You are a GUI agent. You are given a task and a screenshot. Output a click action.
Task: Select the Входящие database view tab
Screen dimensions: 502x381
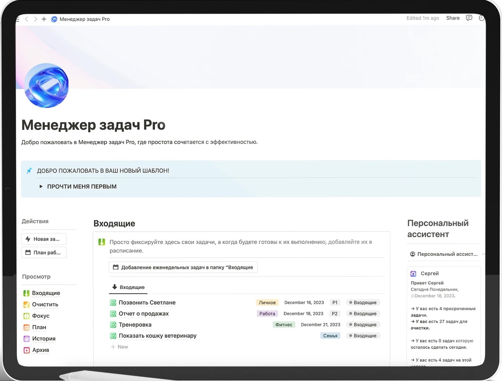point(129,287)
